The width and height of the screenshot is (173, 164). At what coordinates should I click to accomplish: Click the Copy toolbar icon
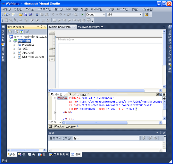tap(42, 14)
